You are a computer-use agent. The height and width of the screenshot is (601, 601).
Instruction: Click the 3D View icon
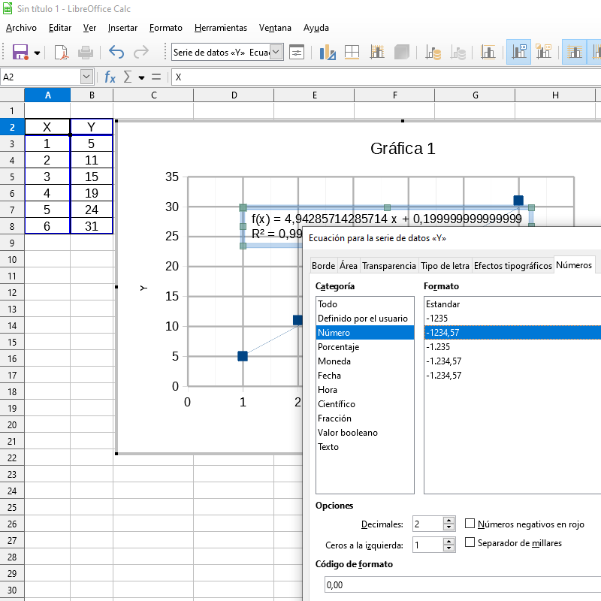(401, 52)
